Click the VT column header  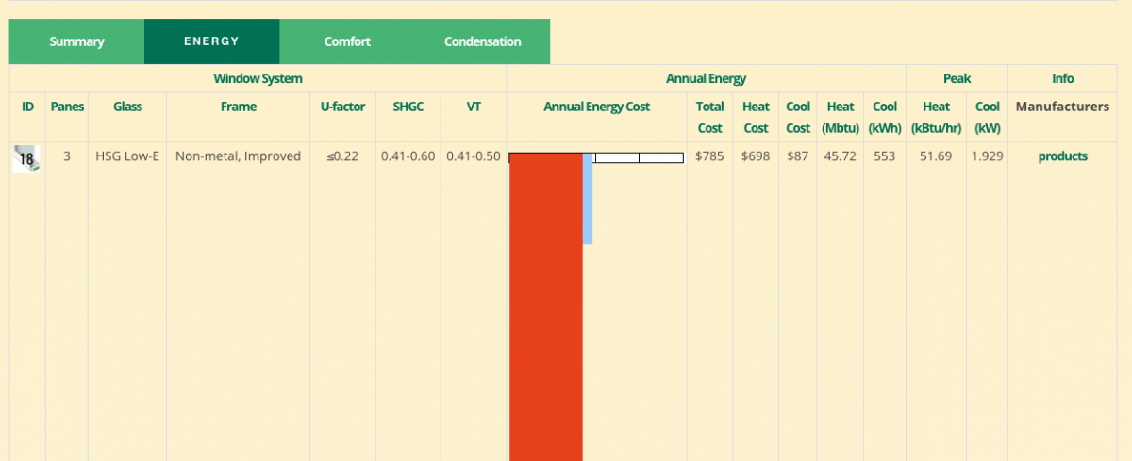coord(474,107)
